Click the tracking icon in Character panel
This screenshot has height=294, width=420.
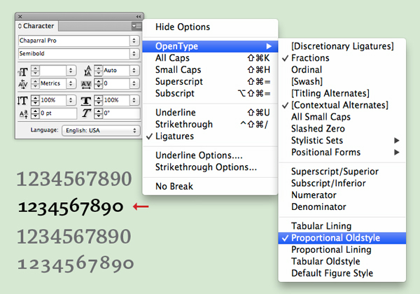click(88, 84)
